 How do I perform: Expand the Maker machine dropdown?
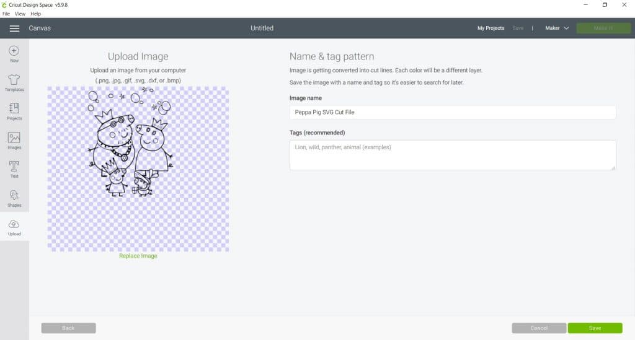tap(557, 28)
